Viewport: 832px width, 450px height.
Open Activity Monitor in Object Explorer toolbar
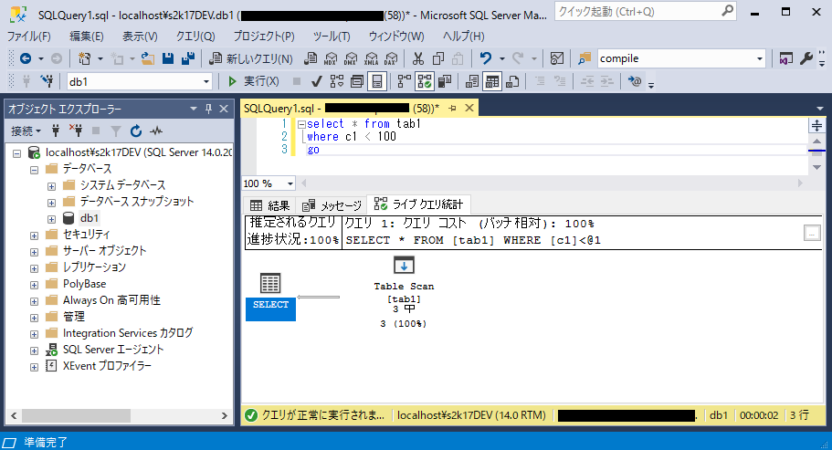(156, 131)
